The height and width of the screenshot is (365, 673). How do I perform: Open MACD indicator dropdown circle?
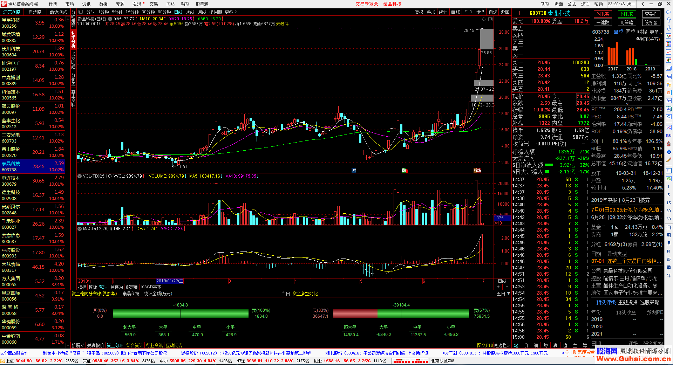(80, 229)
